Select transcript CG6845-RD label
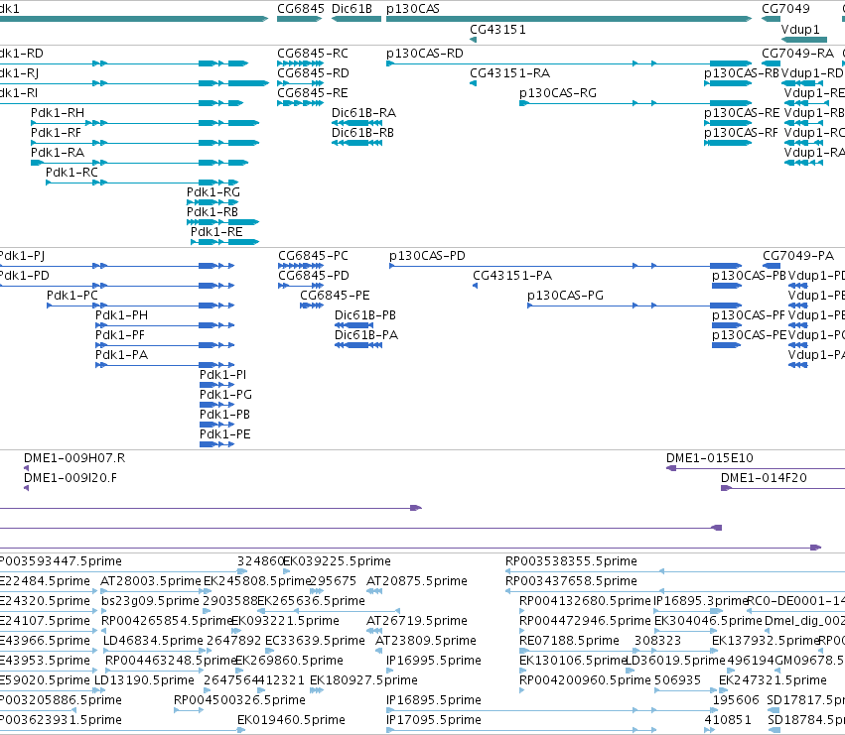 click(313, 73)
